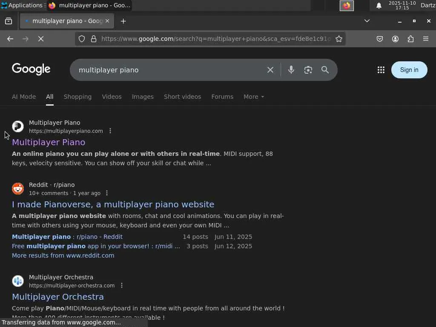
Task: Click the Multiplayer Orchestra favicon
Action: coord(18,281)
